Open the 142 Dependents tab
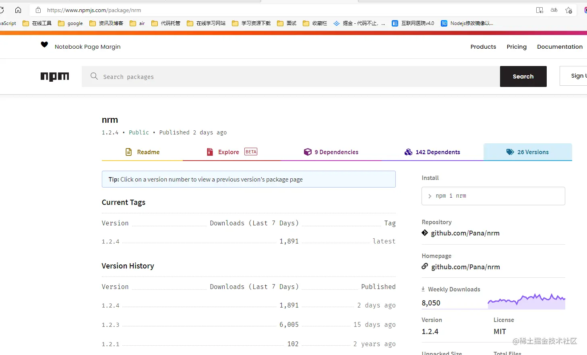Viewport: 587px width, 355px height. click(x=432, y=152)
